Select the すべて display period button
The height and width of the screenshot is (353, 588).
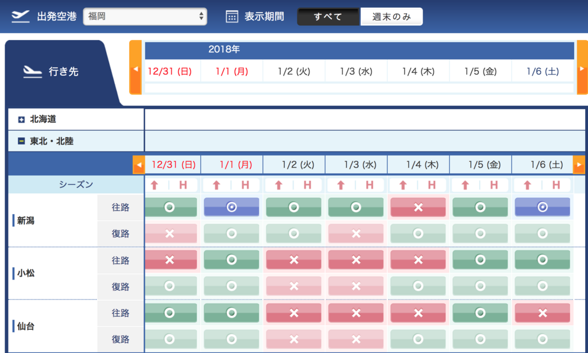tap(328, 17)
